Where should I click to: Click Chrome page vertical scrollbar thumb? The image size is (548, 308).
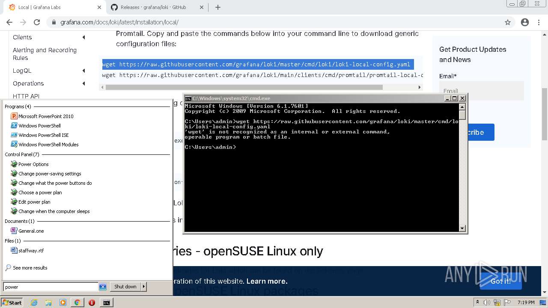(545, 114)
